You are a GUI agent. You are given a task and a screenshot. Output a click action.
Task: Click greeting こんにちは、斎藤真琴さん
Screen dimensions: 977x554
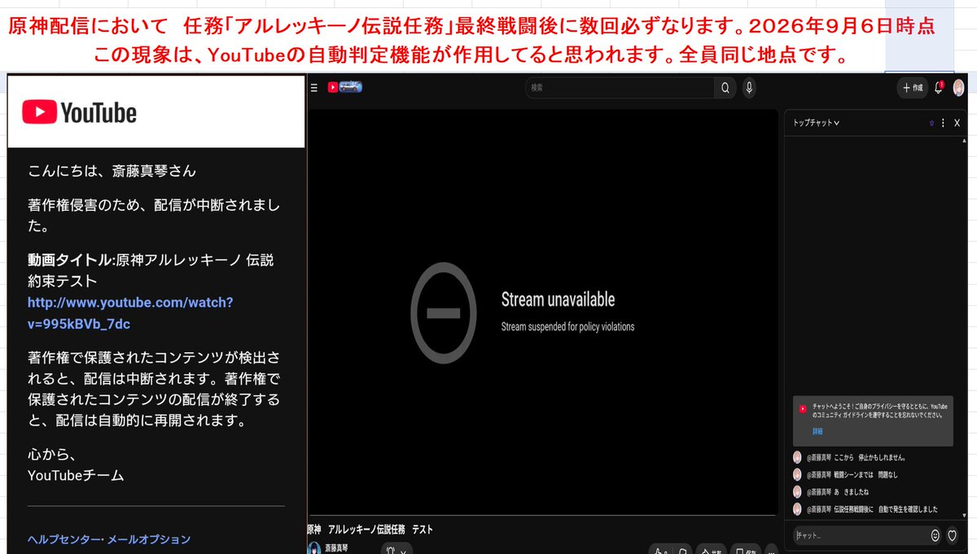(x=112, y=171)
